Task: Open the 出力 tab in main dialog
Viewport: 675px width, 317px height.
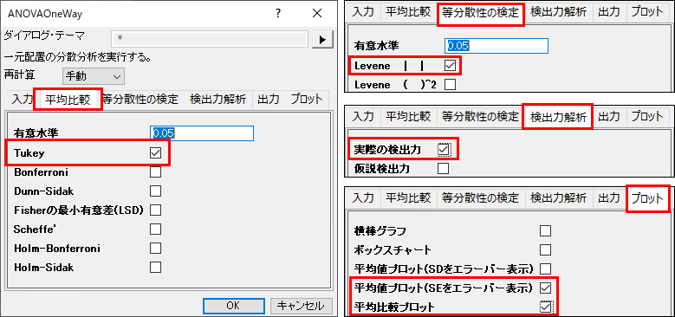Action: (x=269, y=100)
